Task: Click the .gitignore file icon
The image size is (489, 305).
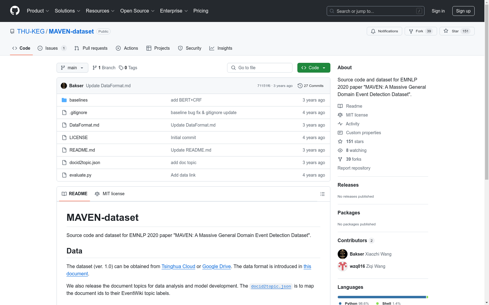Action: point(64,113)
